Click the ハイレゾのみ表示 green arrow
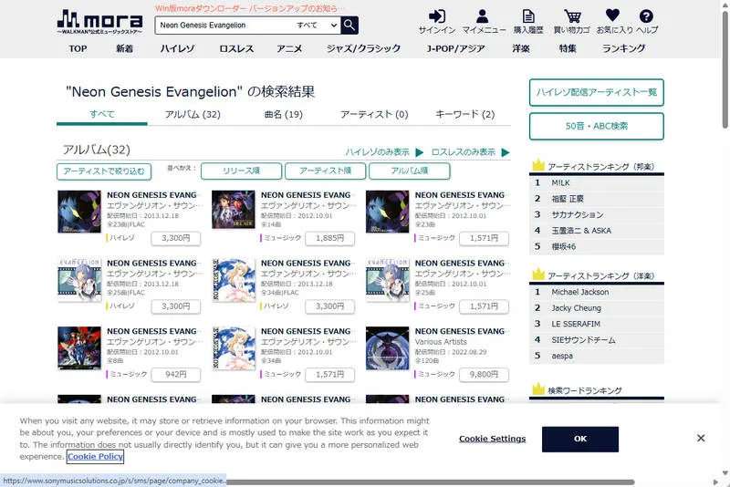This screenshot has width=730, height=487. click(420, 152)
